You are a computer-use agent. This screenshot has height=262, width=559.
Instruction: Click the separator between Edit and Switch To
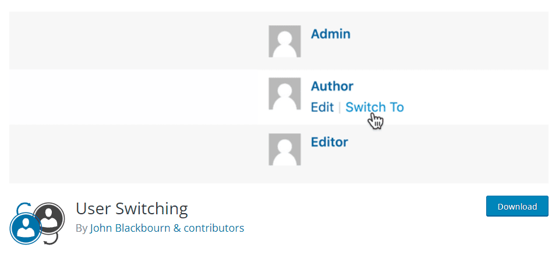339,108
